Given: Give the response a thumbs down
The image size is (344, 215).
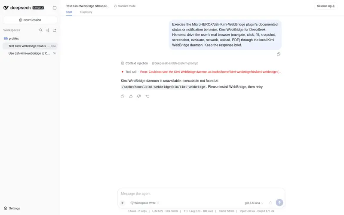Looking at the screenshot, I should click(x=139, y=96).
